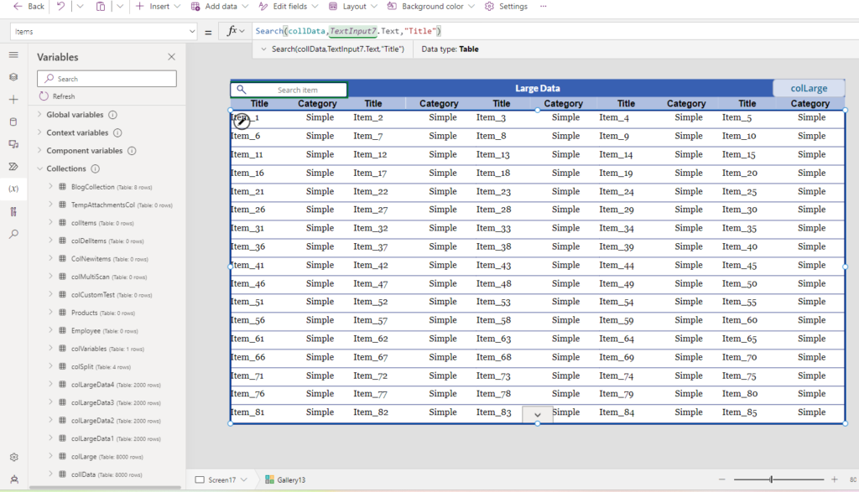Open the Undo dropdown arrow
Image resolution: width=859 pixels, height=492 pixels.
tap(80, 7)
